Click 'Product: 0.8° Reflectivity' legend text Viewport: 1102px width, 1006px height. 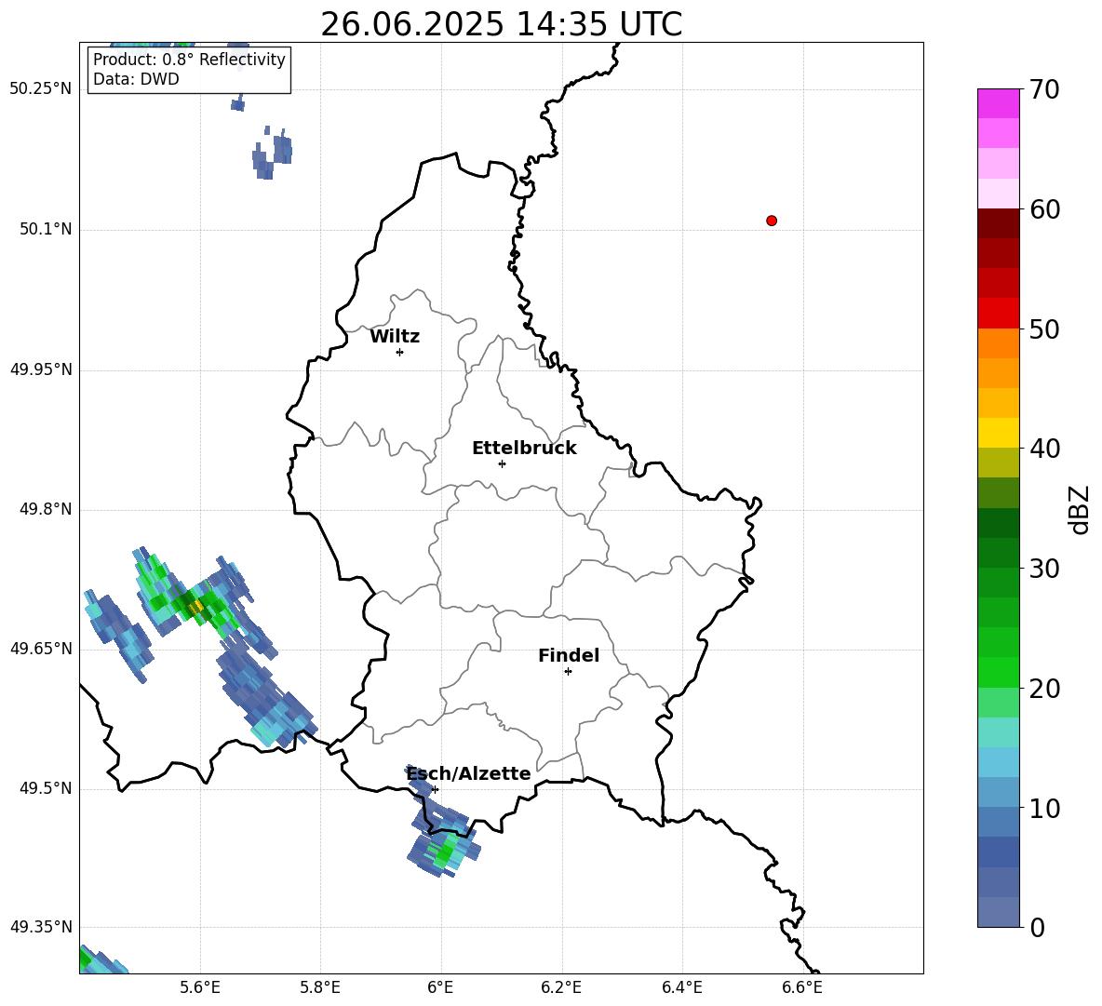click(x=189, y=60)
